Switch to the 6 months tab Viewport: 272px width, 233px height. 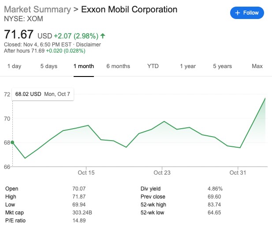tap(118, 66)
